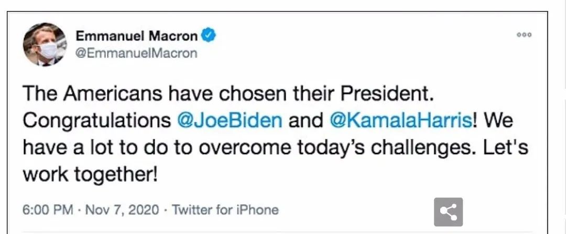Click the word "and" between the mentions
Image resolution: width=566 pixels, height=234 pixels.
click(306, 121)
